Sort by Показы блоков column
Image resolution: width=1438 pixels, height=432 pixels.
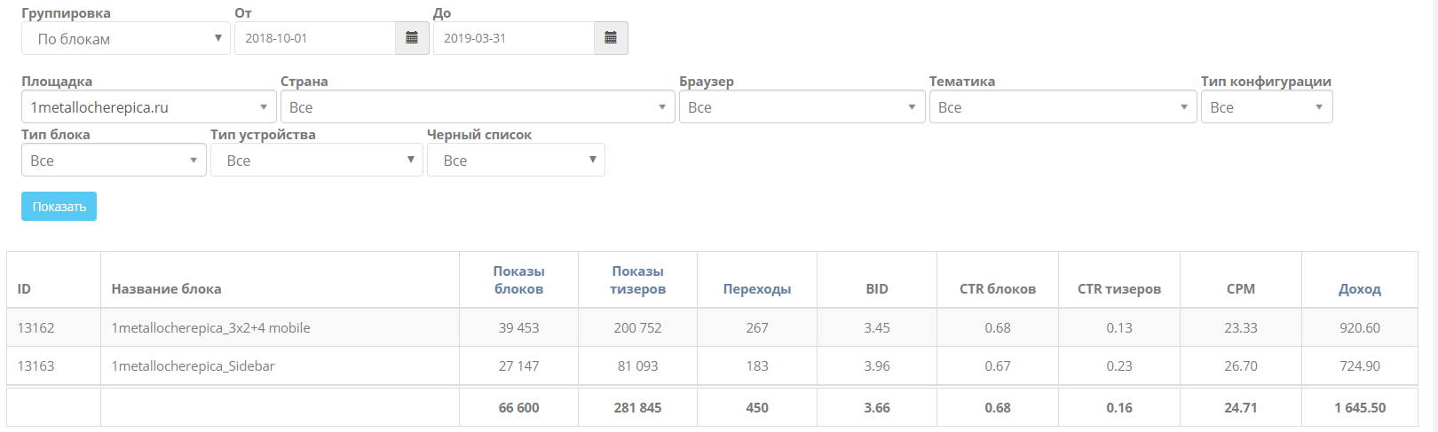point(519,280)
